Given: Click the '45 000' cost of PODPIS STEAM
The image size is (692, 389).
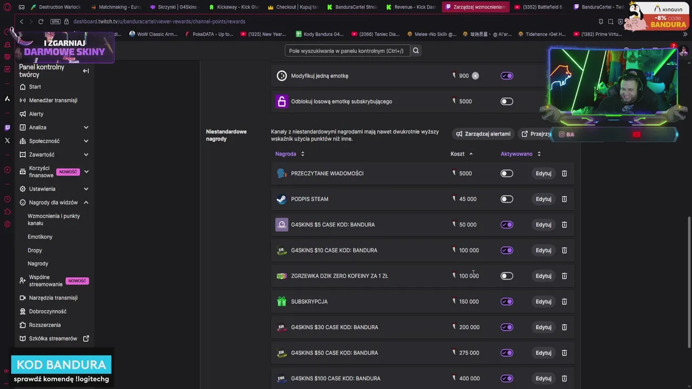Looking at the screenshot, I should (468, 199).
